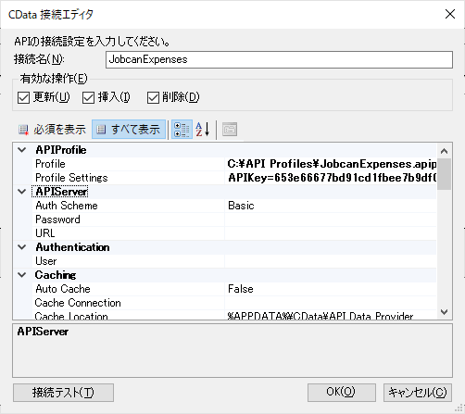Sort properties alphabetically with the A-Z icon
Viewport: 465px width, 414px height.
pos(203,130)
